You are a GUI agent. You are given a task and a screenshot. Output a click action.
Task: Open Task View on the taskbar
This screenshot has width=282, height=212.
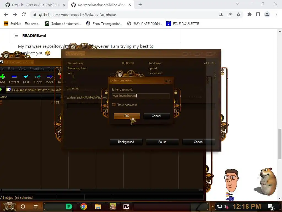[x=36, y=206]
